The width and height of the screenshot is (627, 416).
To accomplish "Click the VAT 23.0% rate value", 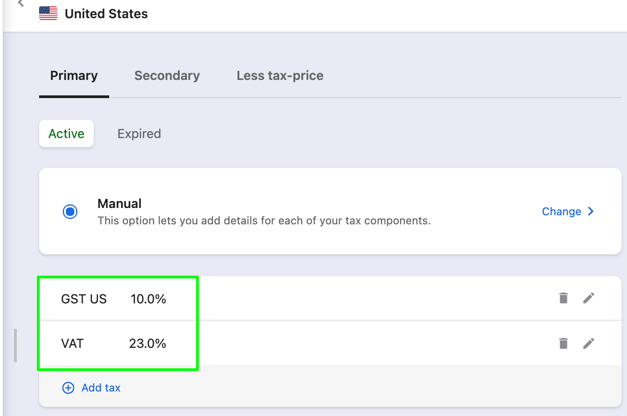I will click(147, 343).
